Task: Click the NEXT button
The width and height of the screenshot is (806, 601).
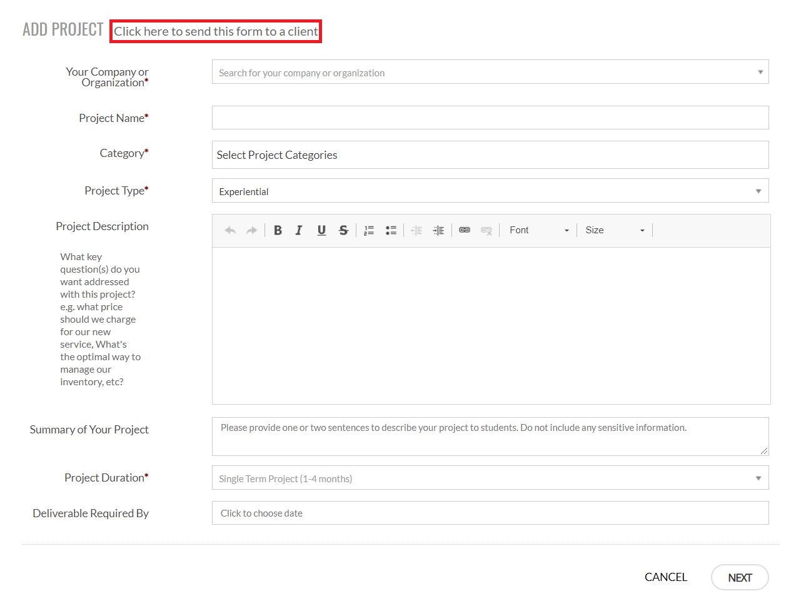Action: pyautogui.click(x=740, y=577)
